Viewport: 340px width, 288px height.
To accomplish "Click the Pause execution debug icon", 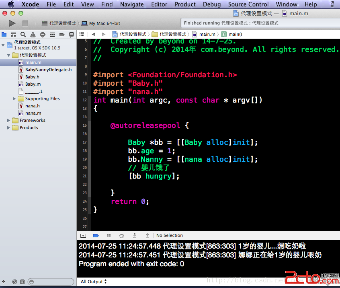I will [x=109, y=235].
